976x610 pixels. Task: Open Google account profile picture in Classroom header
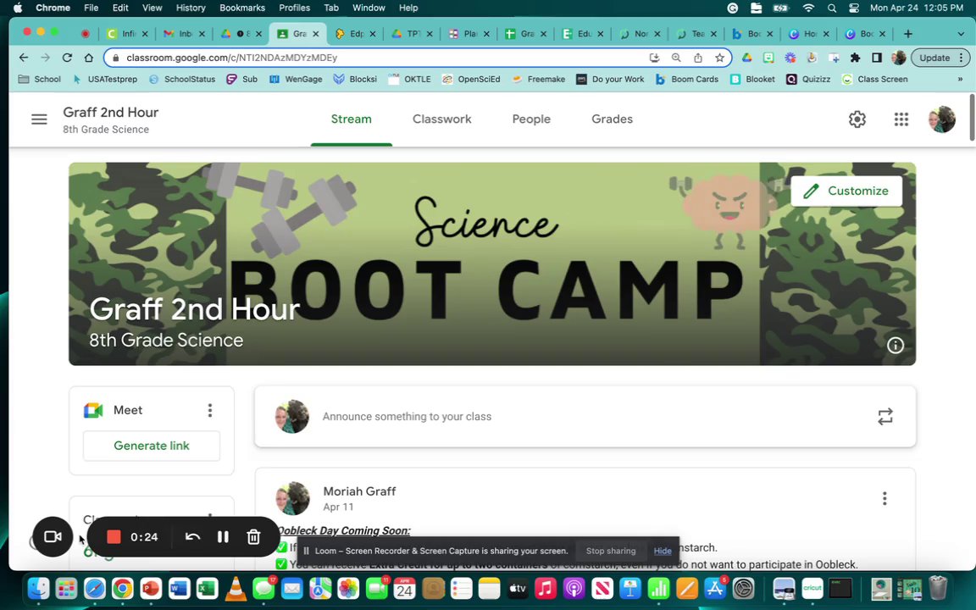click(942, 119)
